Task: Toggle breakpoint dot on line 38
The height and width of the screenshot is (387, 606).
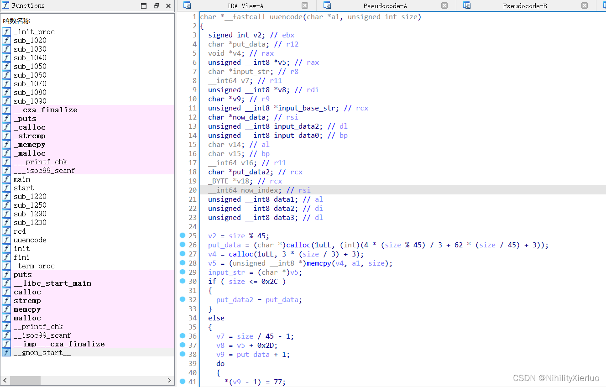Action: coord(183,354)
